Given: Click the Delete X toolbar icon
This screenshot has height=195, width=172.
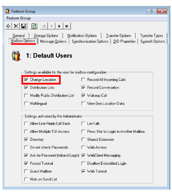Looking at the screenshot, I should 16,26.
